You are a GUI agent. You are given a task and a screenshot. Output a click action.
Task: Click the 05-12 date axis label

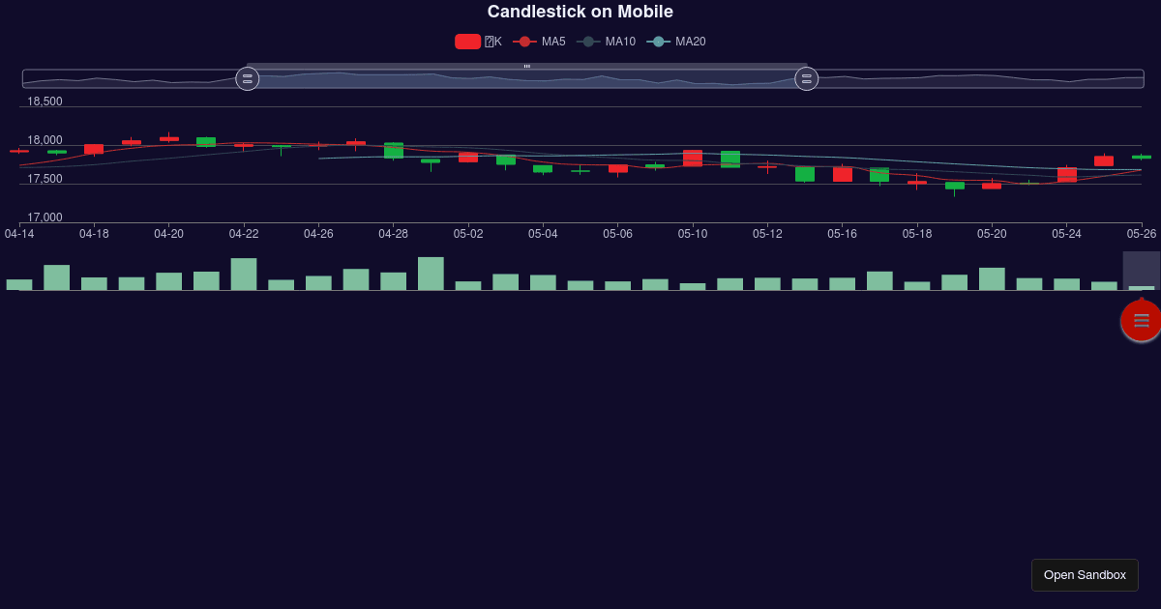coord(767,234)
